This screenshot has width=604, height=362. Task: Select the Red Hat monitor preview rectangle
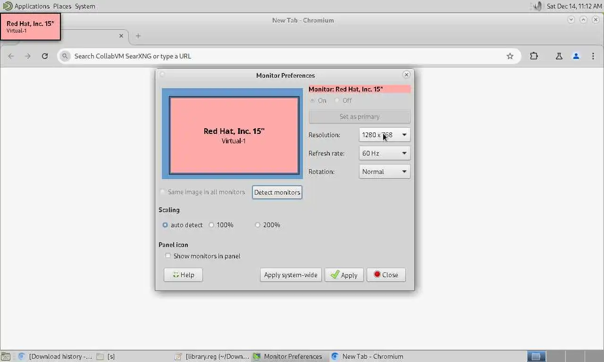234,136
